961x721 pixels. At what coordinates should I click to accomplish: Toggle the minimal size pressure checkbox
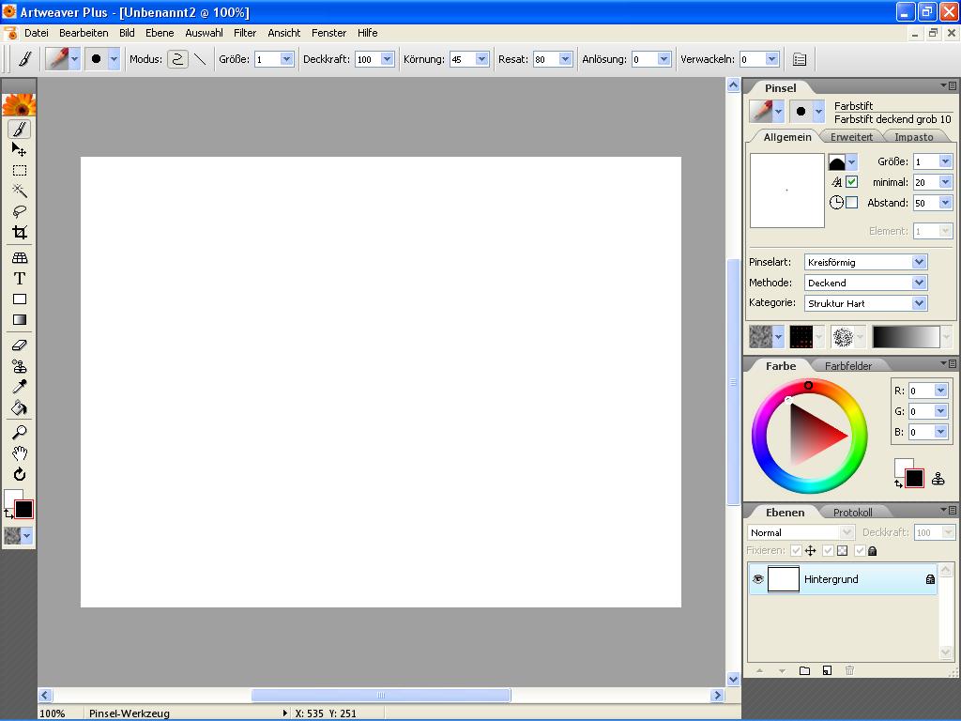pos(851,182)
